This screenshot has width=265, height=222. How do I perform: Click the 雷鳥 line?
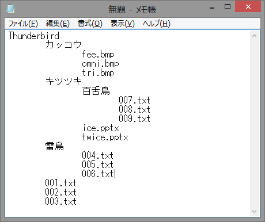click(x=54, y=146)
